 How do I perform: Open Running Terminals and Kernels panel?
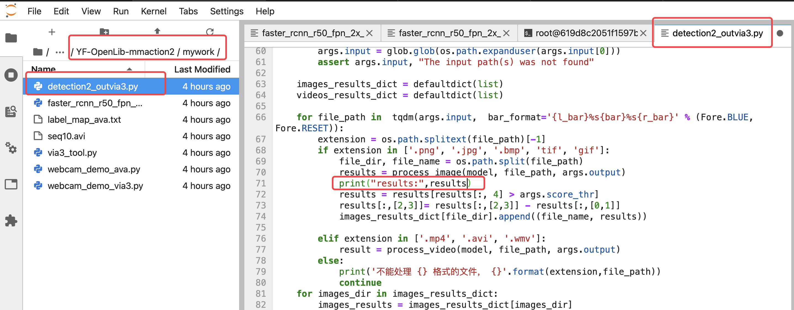(11, 75)
